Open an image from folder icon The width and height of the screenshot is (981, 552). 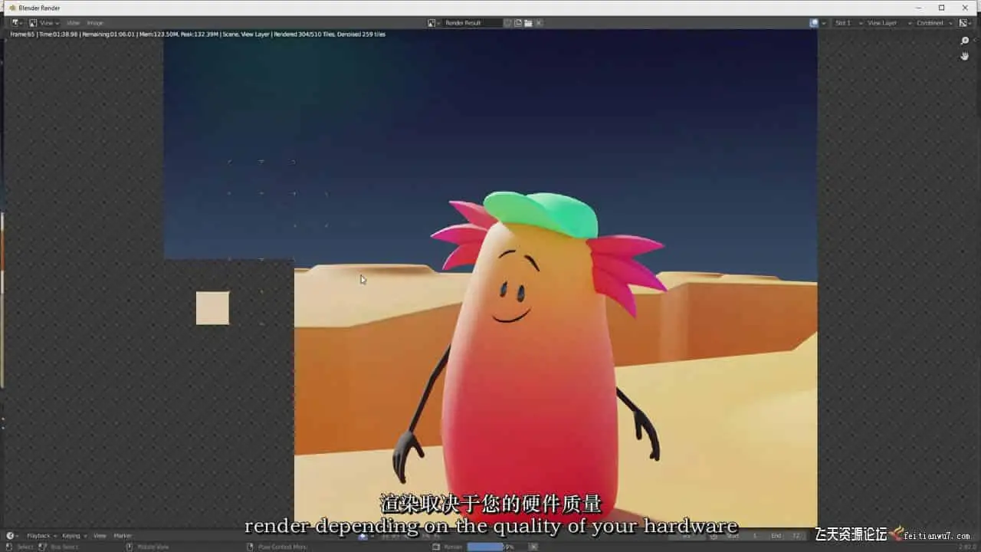coord(528,23)
